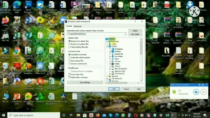Select 'Skip existing files' radio button
Viewport: 210px width, 118px height.
point(69,61)
